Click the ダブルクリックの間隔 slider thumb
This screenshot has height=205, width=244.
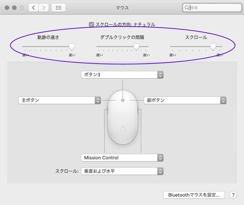tap(136, 47)
